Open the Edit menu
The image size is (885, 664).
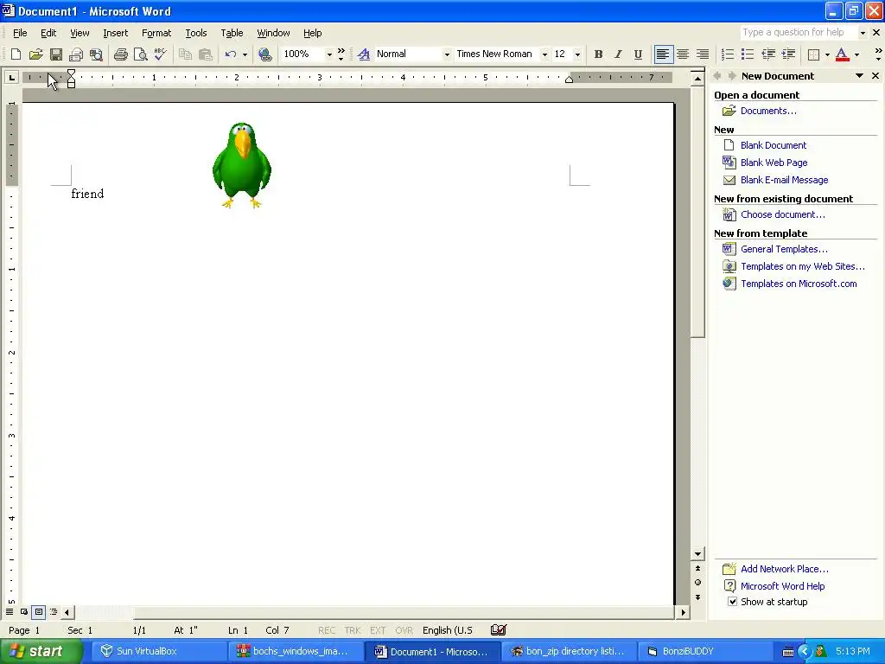click(x=48, y=33)
